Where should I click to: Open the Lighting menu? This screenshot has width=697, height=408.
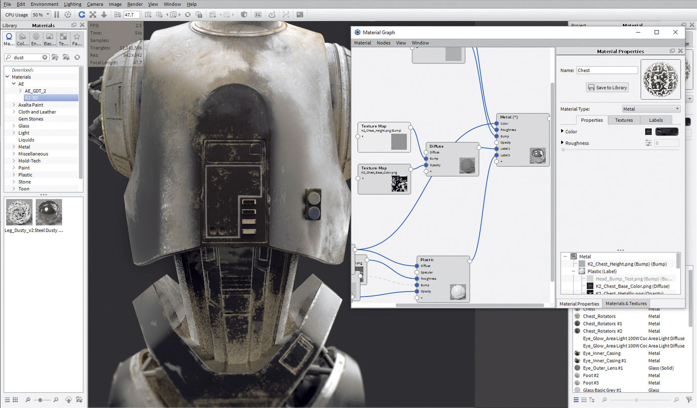pos(73,4)
